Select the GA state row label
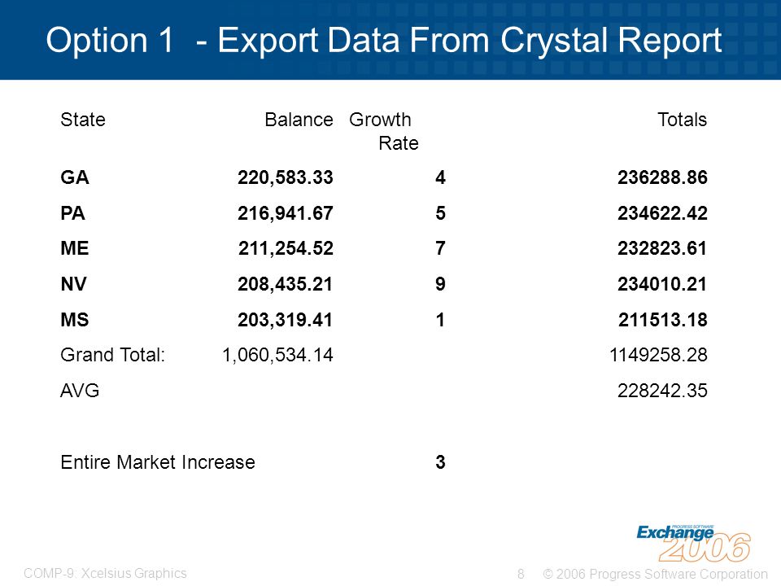 click(x=75, y=177)
